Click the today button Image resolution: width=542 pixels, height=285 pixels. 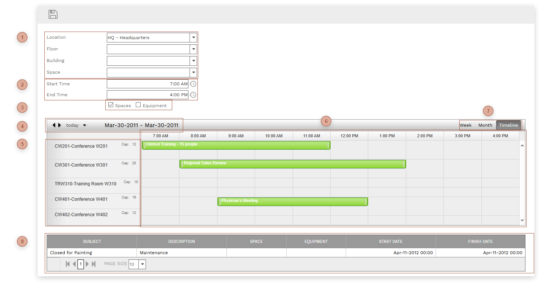point(72,125)
